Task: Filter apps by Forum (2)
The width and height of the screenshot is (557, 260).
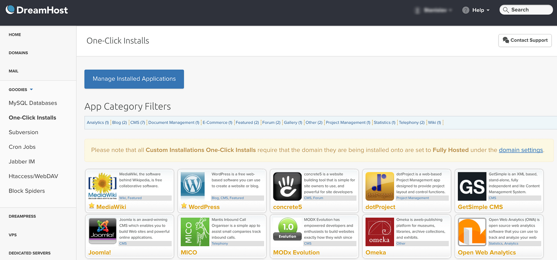Action: 271,122
